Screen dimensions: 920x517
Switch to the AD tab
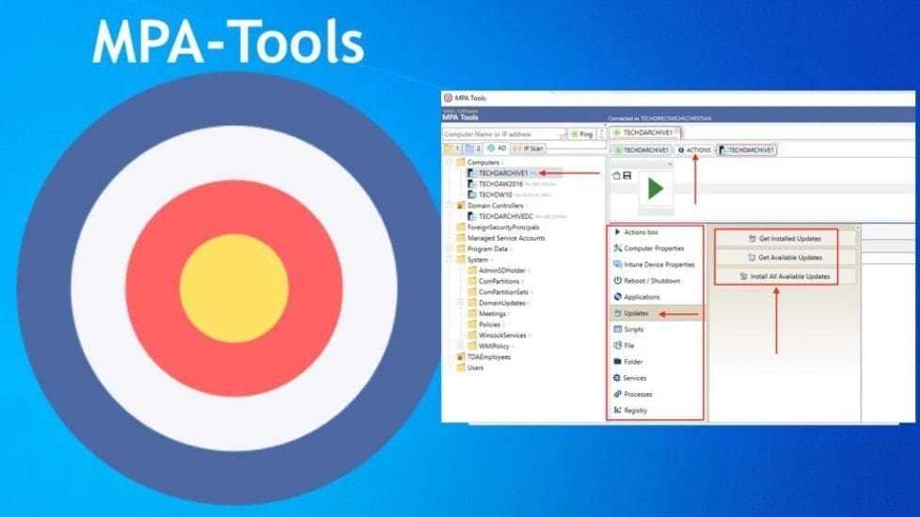click(x=496, y=149)
